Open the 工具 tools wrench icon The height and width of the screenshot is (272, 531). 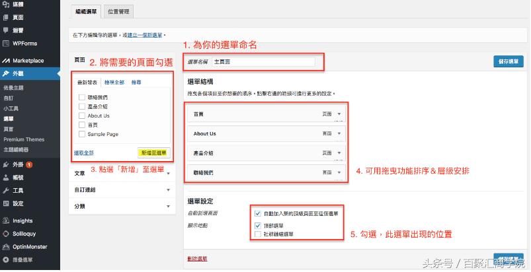(x=6, y=191)
